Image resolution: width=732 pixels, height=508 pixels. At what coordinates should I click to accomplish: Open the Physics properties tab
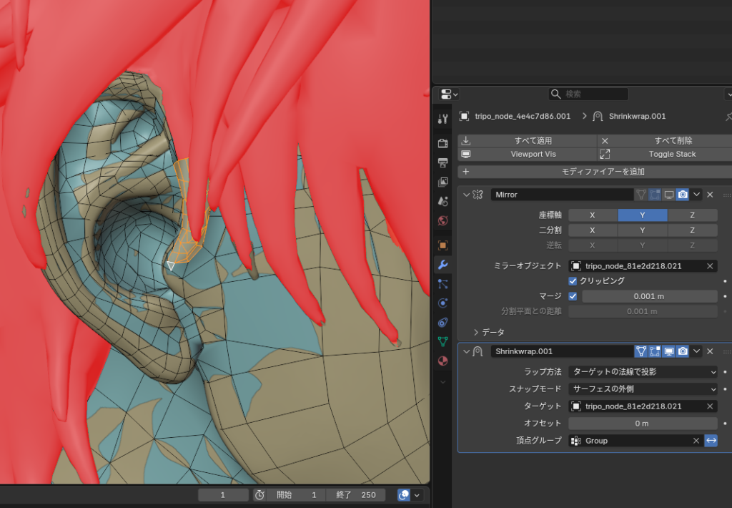coord(442,303)
